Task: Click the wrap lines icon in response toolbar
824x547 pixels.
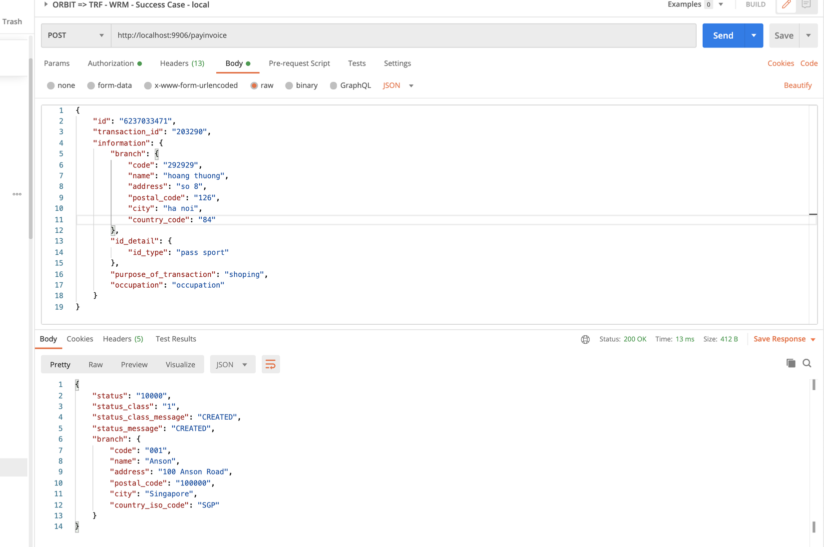Action: (x=270, y=365)
